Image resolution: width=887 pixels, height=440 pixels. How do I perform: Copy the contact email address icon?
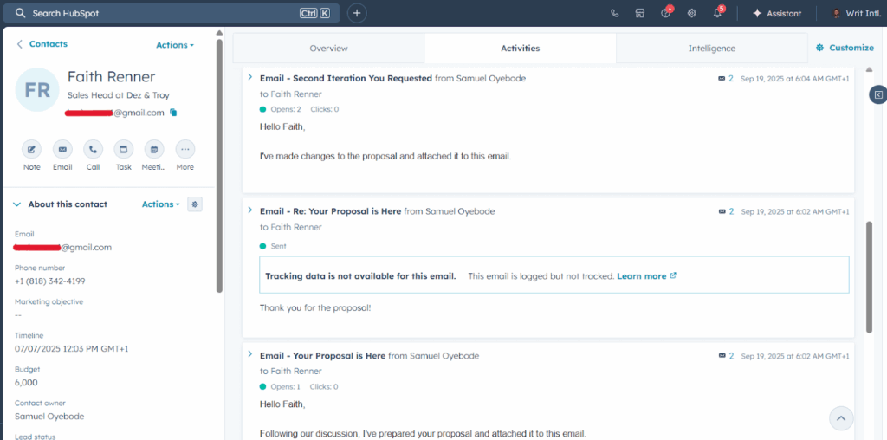click(x=173, y=113)
